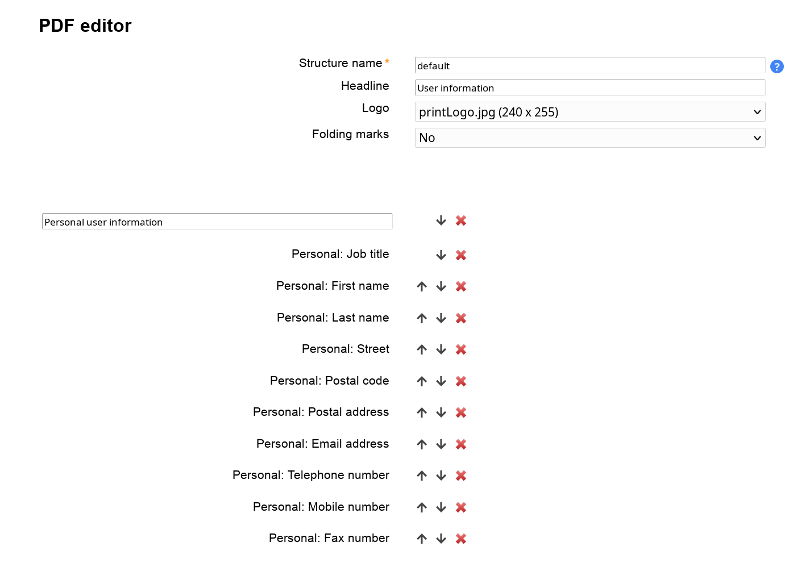The height and width of the screenshot is (567, 810).
Task: Delete the Personal: Fax number field
Action: coord(461,539)
